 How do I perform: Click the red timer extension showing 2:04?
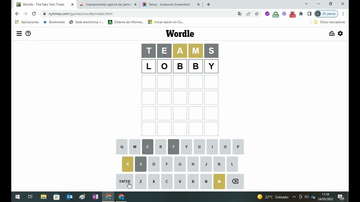292,14
